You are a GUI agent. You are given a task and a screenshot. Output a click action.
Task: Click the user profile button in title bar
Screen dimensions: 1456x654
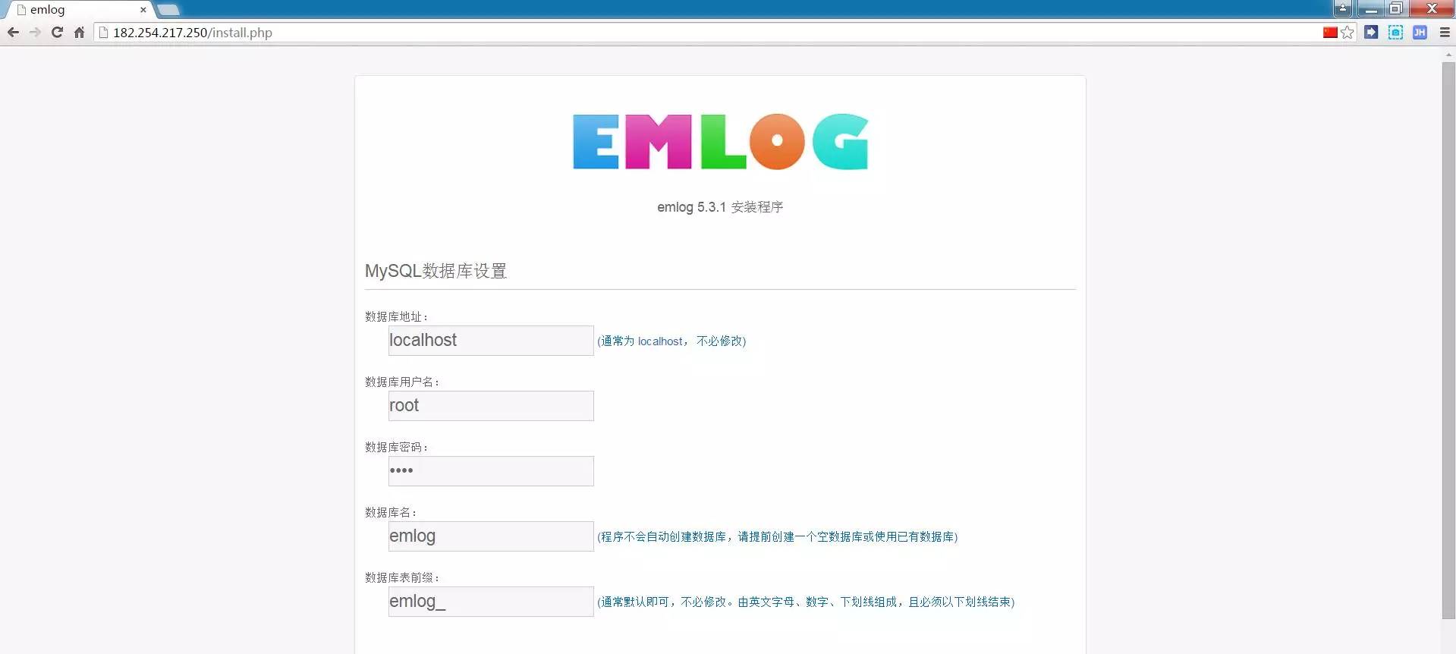click(x=1342, y=8)
